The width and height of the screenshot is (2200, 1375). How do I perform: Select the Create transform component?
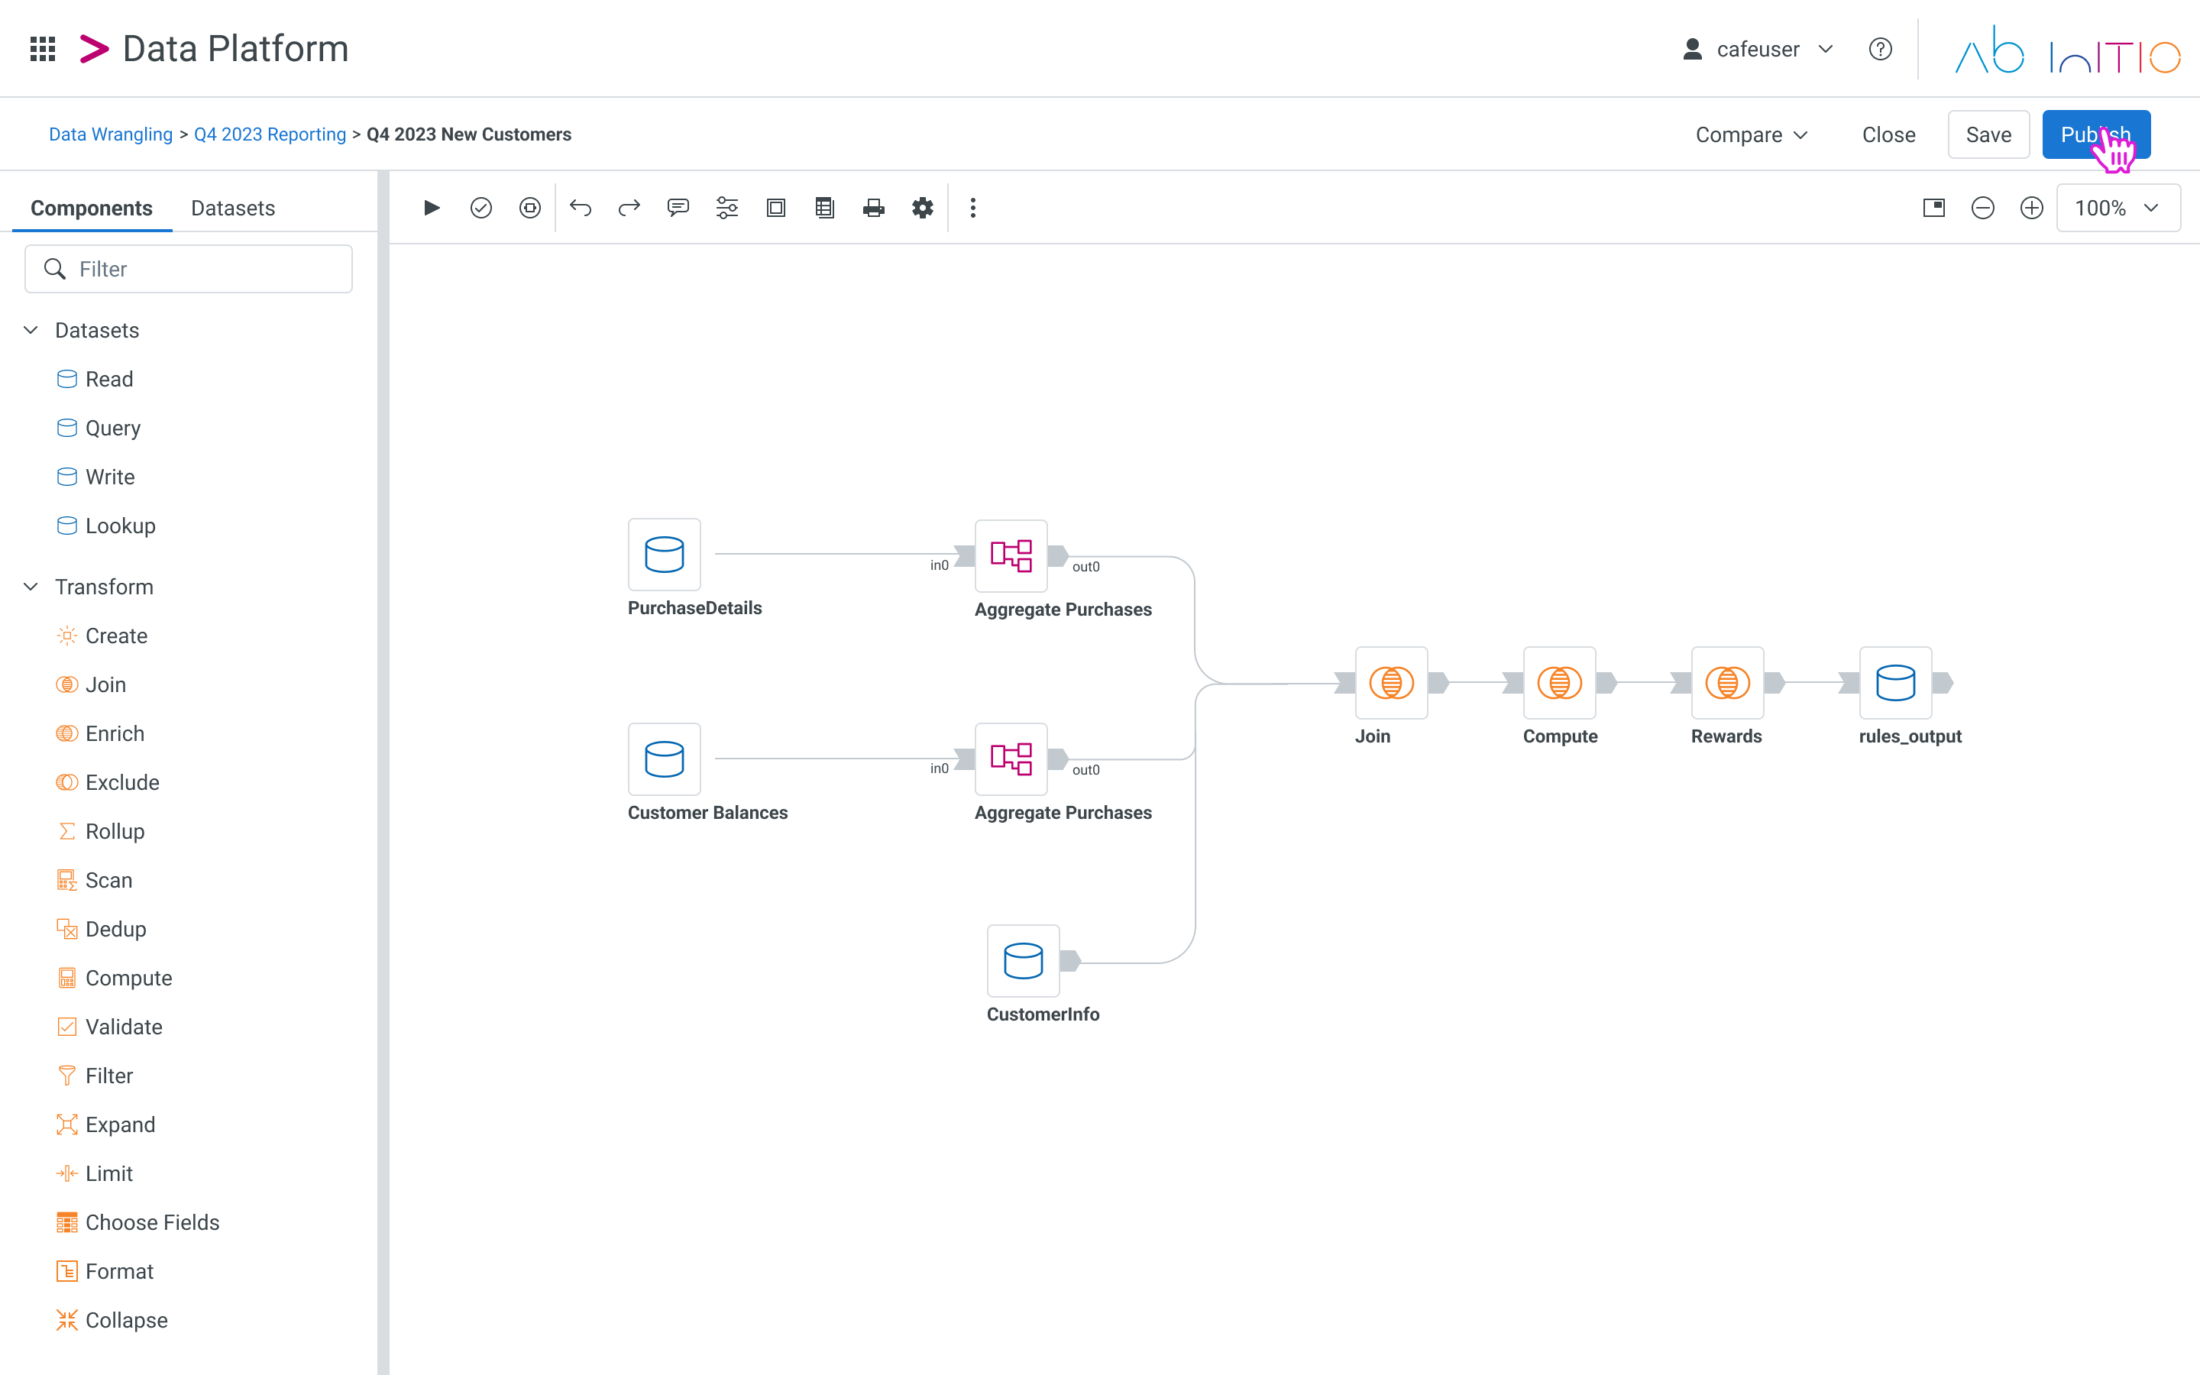102,636
